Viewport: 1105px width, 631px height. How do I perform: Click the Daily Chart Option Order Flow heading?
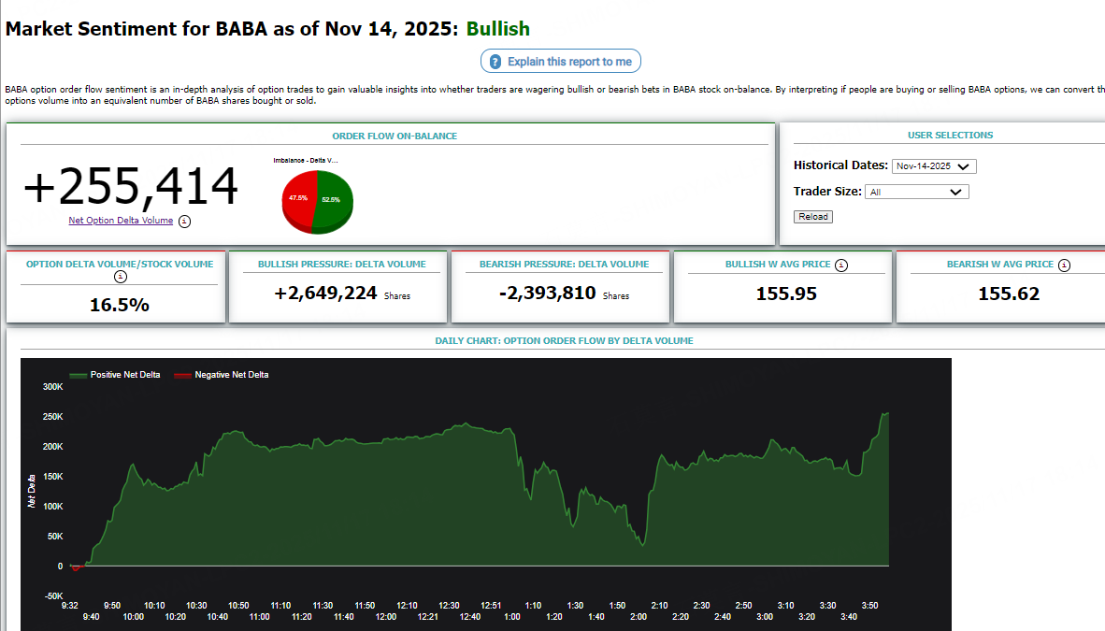click(564, 340)
